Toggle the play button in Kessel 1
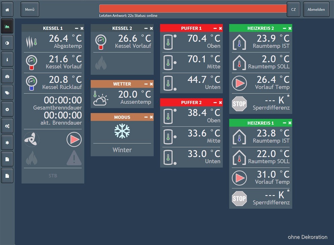 click(74, 139)
